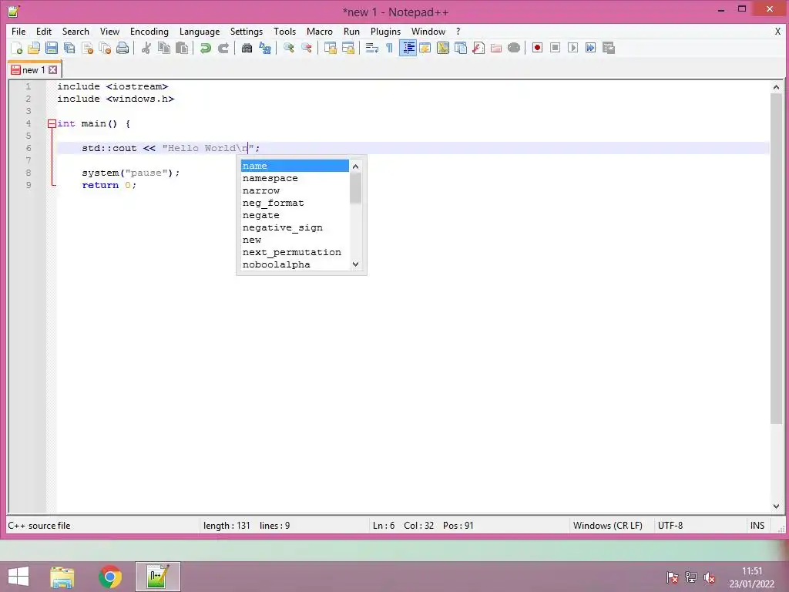Click the Paste toolbar icon
The width and height of the screenshot is (789, 592).
coord(182,48)
